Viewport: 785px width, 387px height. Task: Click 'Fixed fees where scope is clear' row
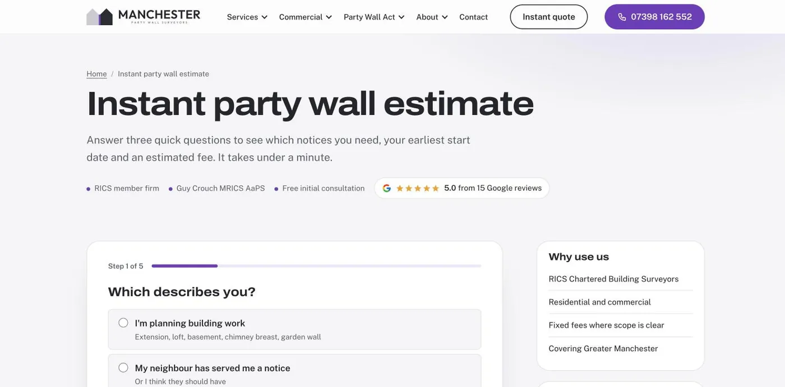coord(621,325)
